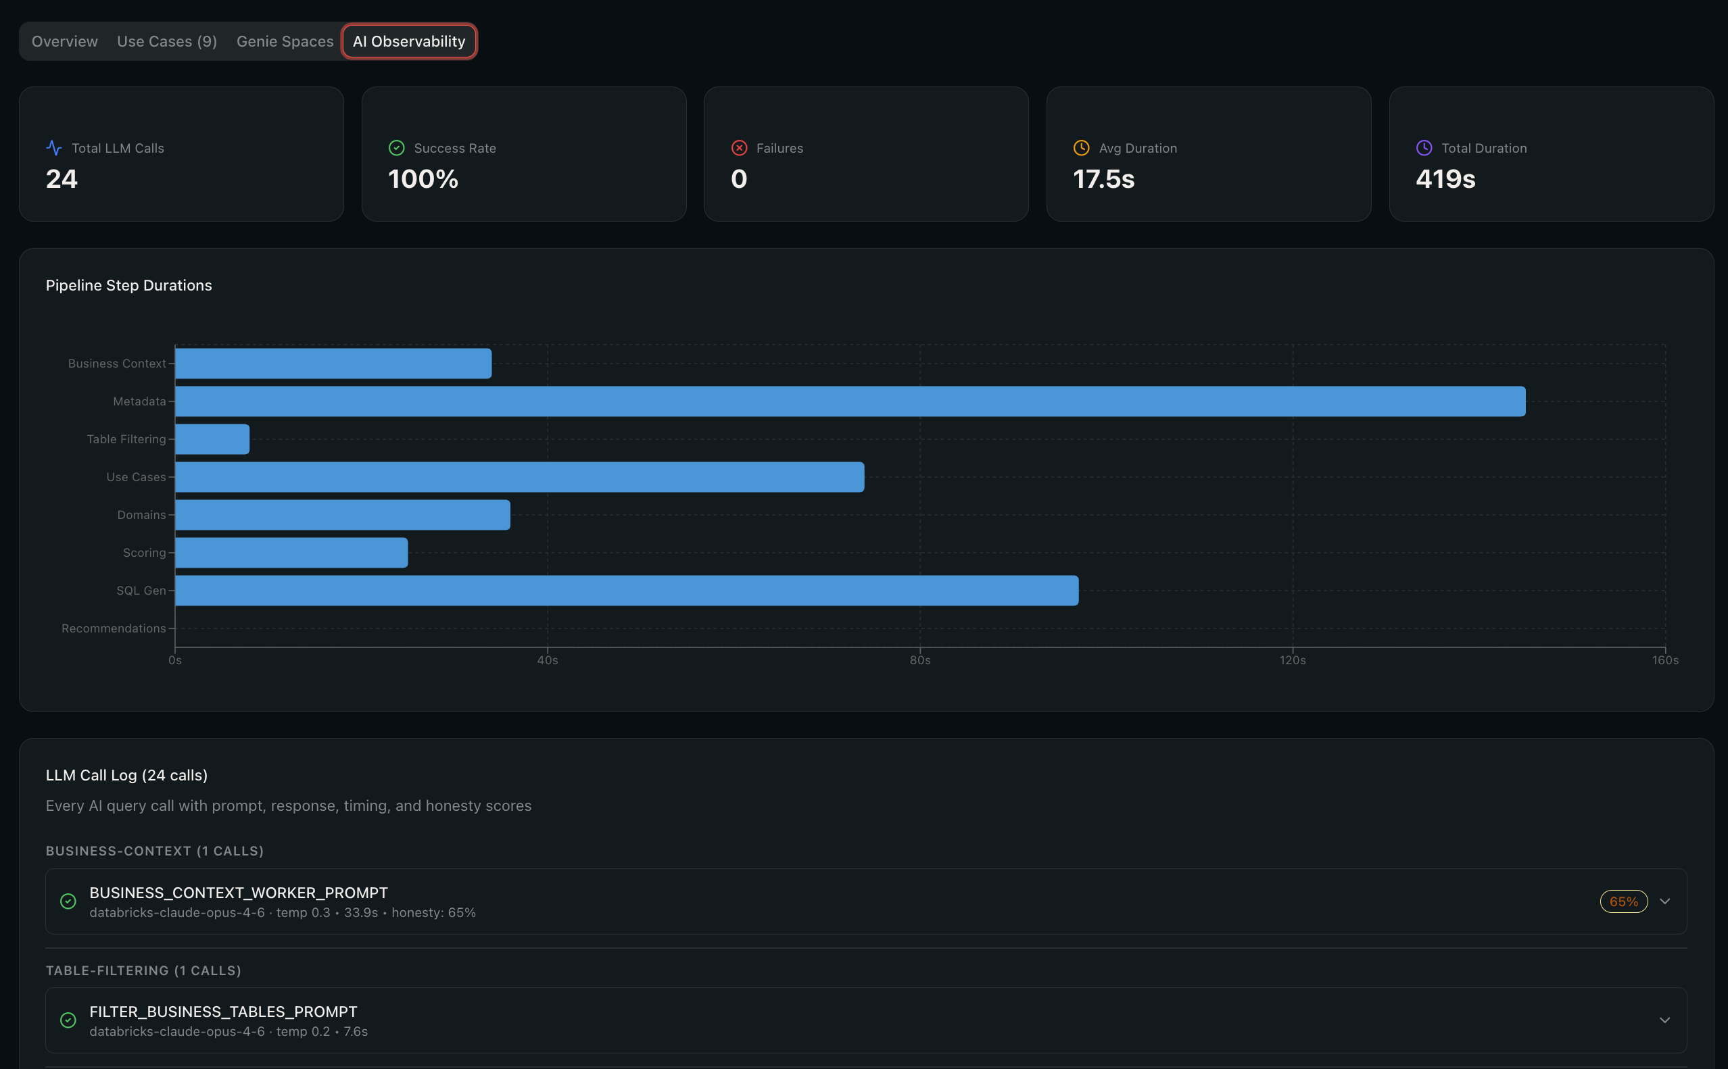This screenshot has height=1069, width=1728.
Task: Click the Table Filtering duration bar
Action: point(212,439)
